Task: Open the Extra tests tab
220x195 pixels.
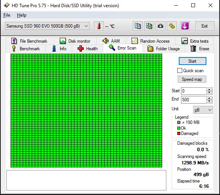Action: tap(195, 41)
